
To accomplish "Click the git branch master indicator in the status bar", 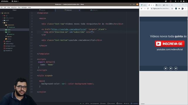I will point(103,104).
